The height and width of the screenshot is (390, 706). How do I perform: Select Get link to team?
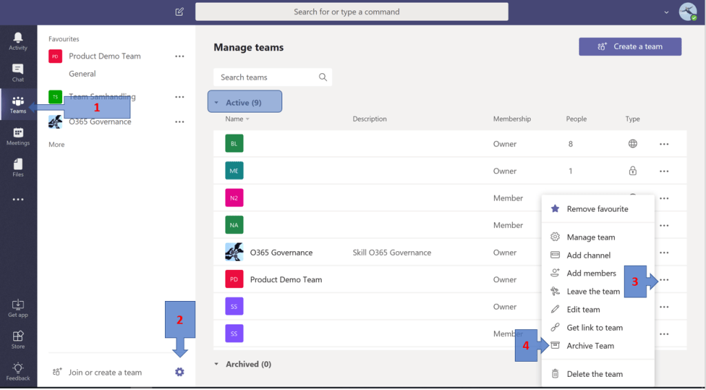tap(598, 327)
